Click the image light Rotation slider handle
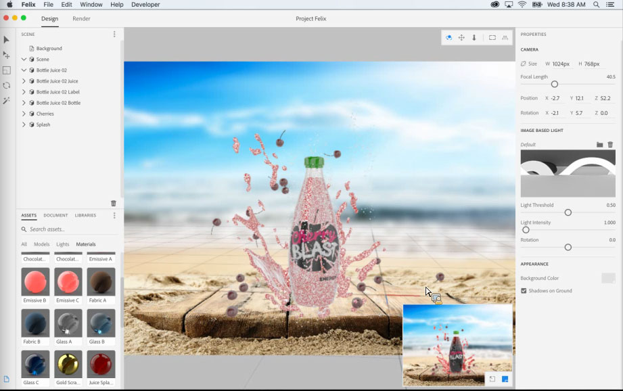 pyautogui.click(x=568, y=248)
